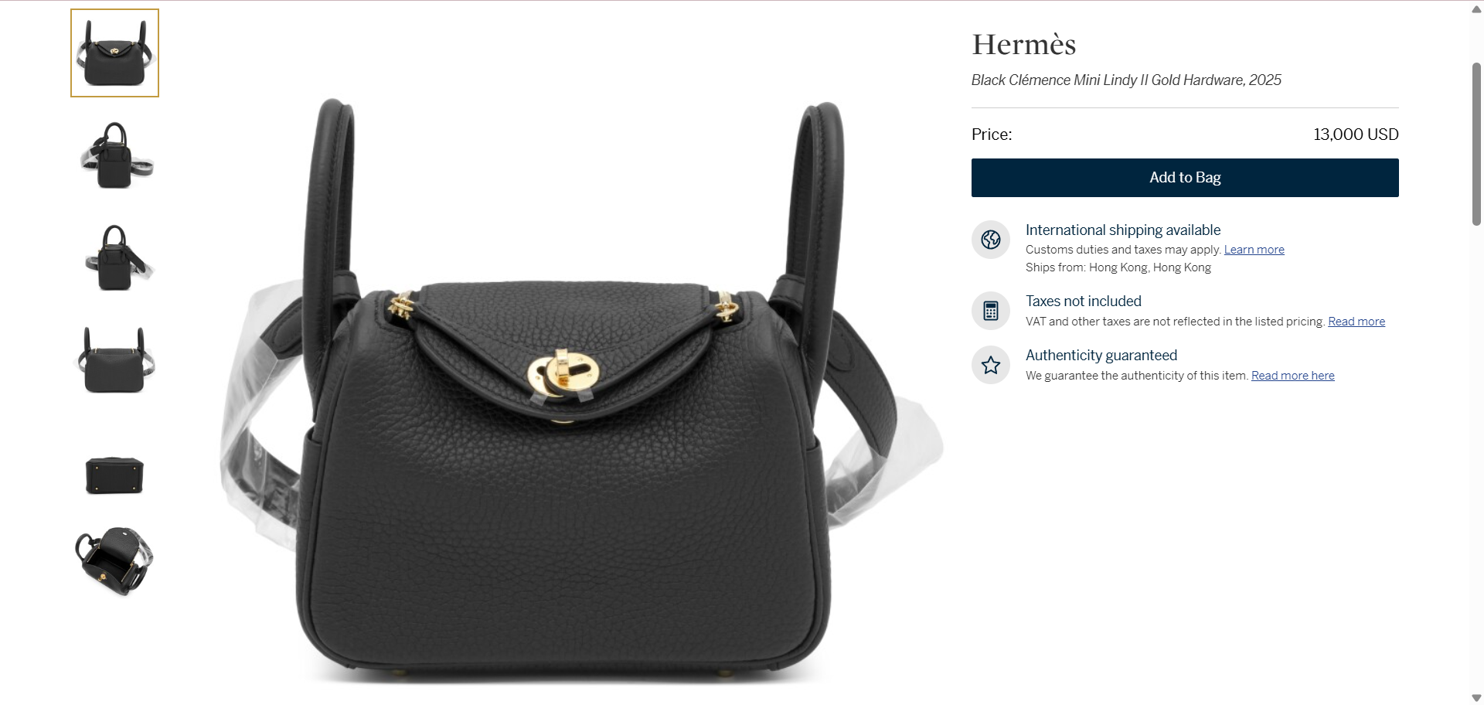This screenshot has height=705, width=1484.
Task: Select the bottom-view bag thumbnail
Action: pyautogui.click(x=114, y=475)
